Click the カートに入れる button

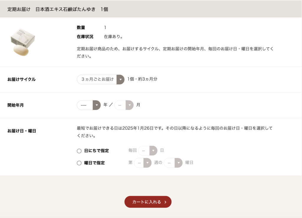tap(148, 202)
